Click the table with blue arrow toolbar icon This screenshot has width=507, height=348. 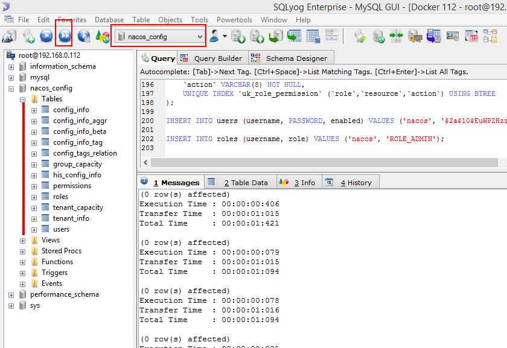pyautogui.click(x=433, y=36)
